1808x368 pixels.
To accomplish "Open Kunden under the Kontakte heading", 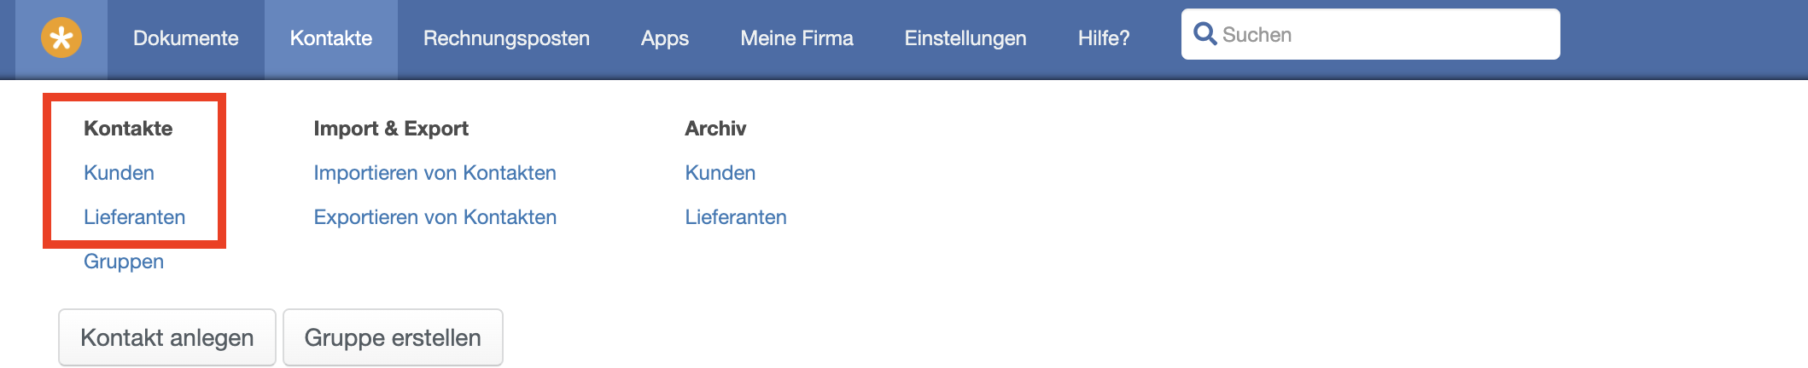I will [x=119, y=173].
